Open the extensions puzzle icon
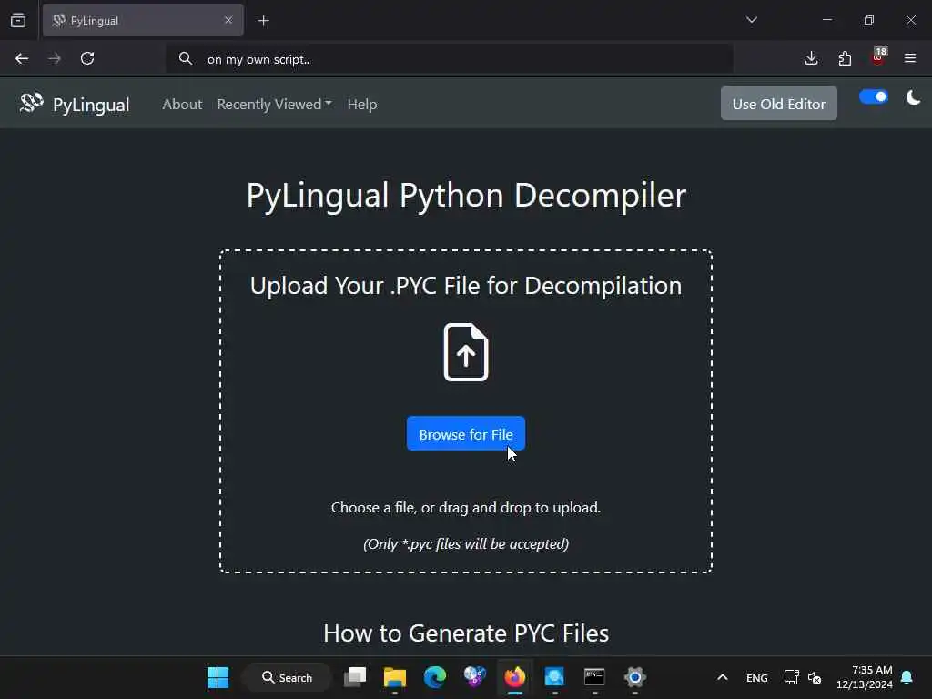The image size is (932, 699). click(845, 58)
